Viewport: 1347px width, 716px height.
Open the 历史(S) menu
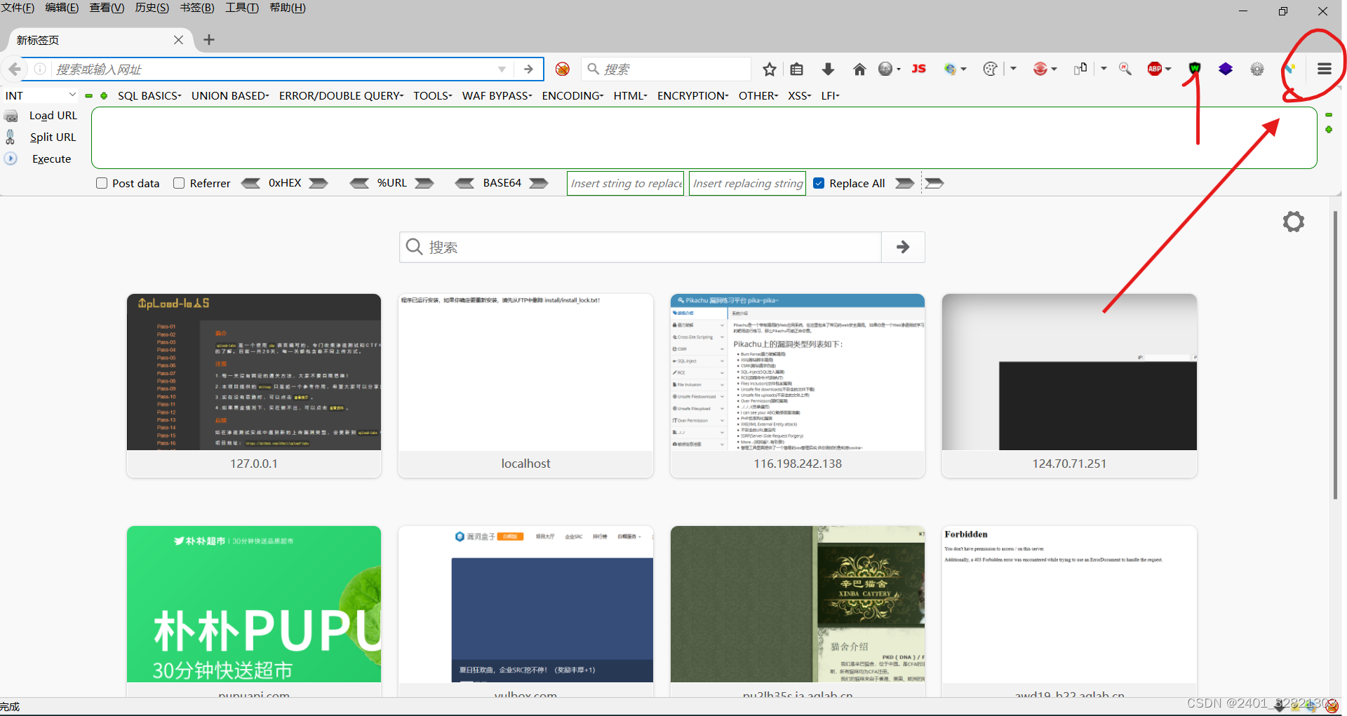[x=152, y=8]
